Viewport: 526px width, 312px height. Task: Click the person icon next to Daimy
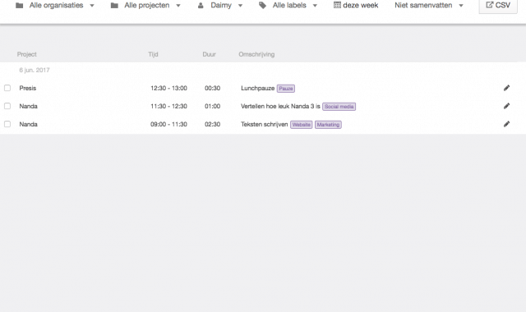[201, 6]
